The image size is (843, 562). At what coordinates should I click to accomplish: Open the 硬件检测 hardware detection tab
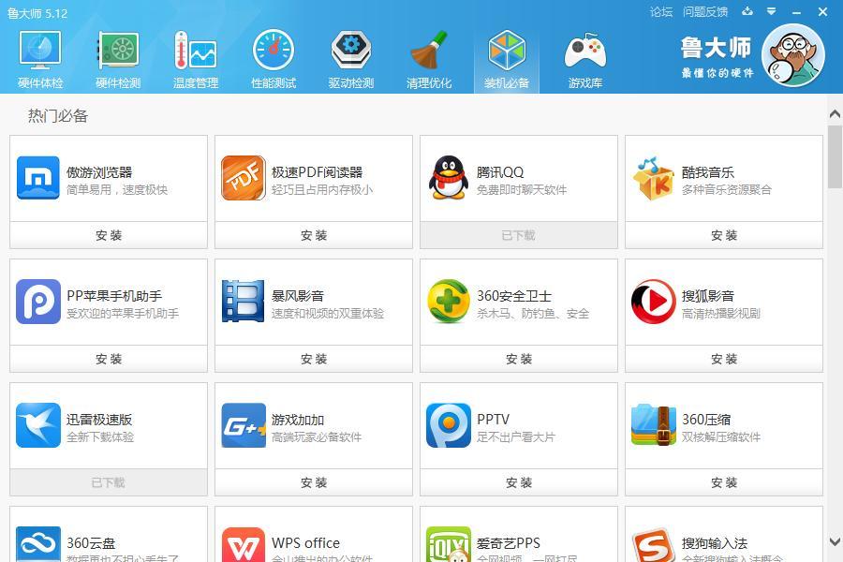click(x=118, y=60)
